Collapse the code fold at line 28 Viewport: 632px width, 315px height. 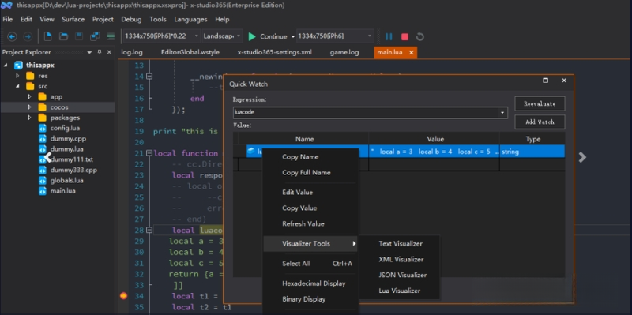click(149, 230)
